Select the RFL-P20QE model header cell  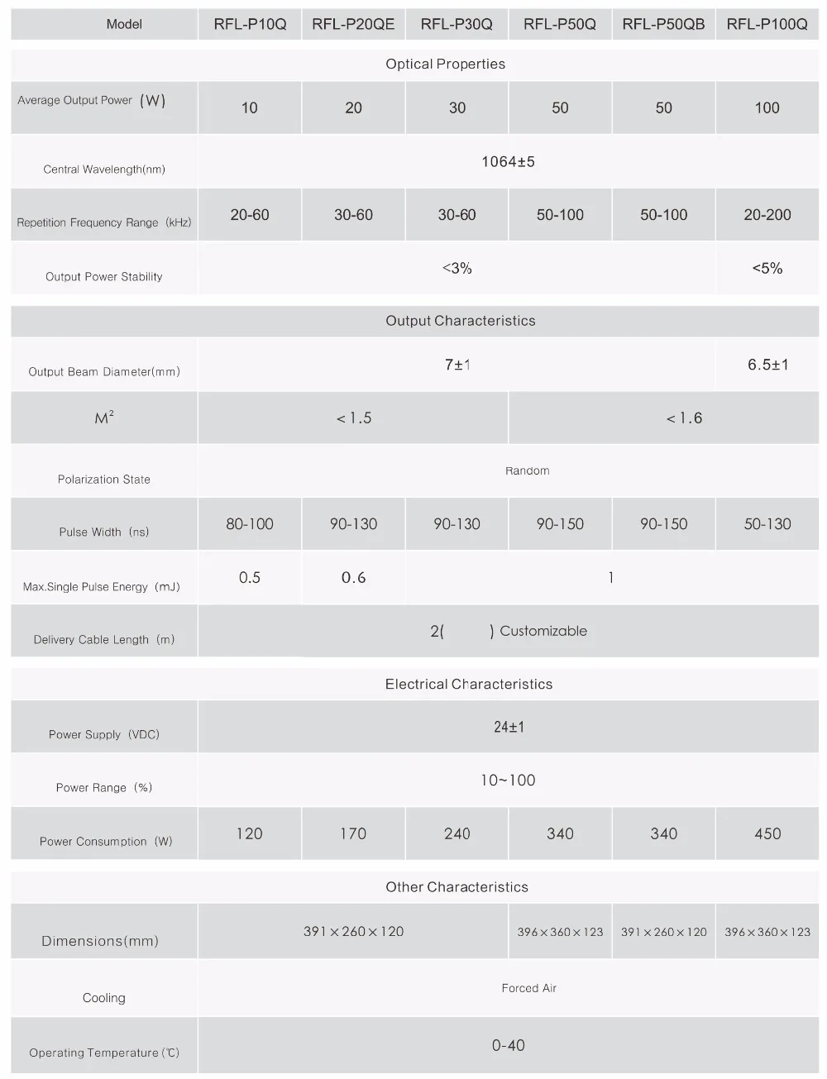tap(353, 24)
